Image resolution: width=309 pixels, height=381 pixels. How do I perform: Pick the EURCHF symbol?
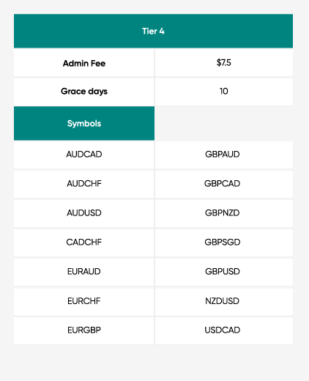click(x=84, y=301)
